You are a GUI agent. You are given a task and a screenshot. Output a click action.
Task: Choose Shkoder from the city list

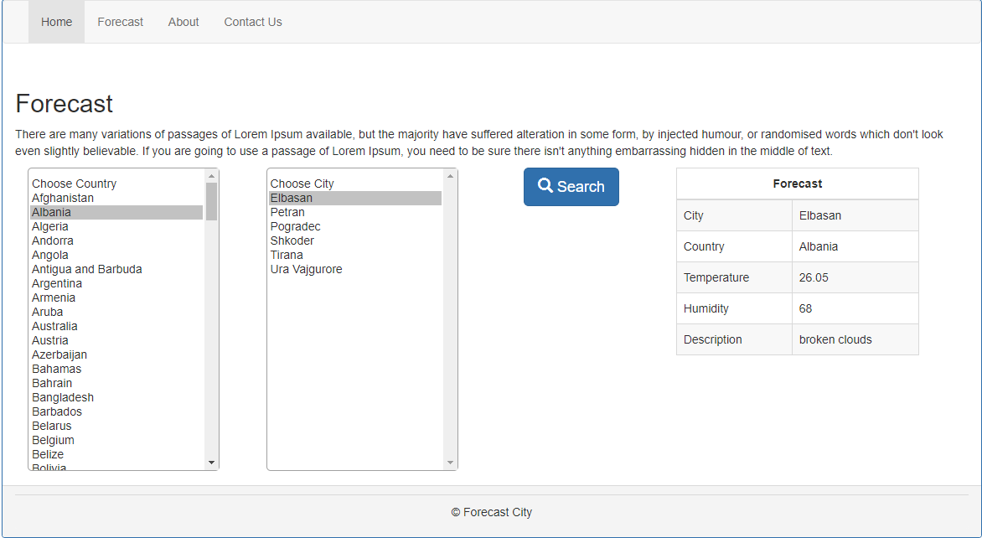coord(292,241)
